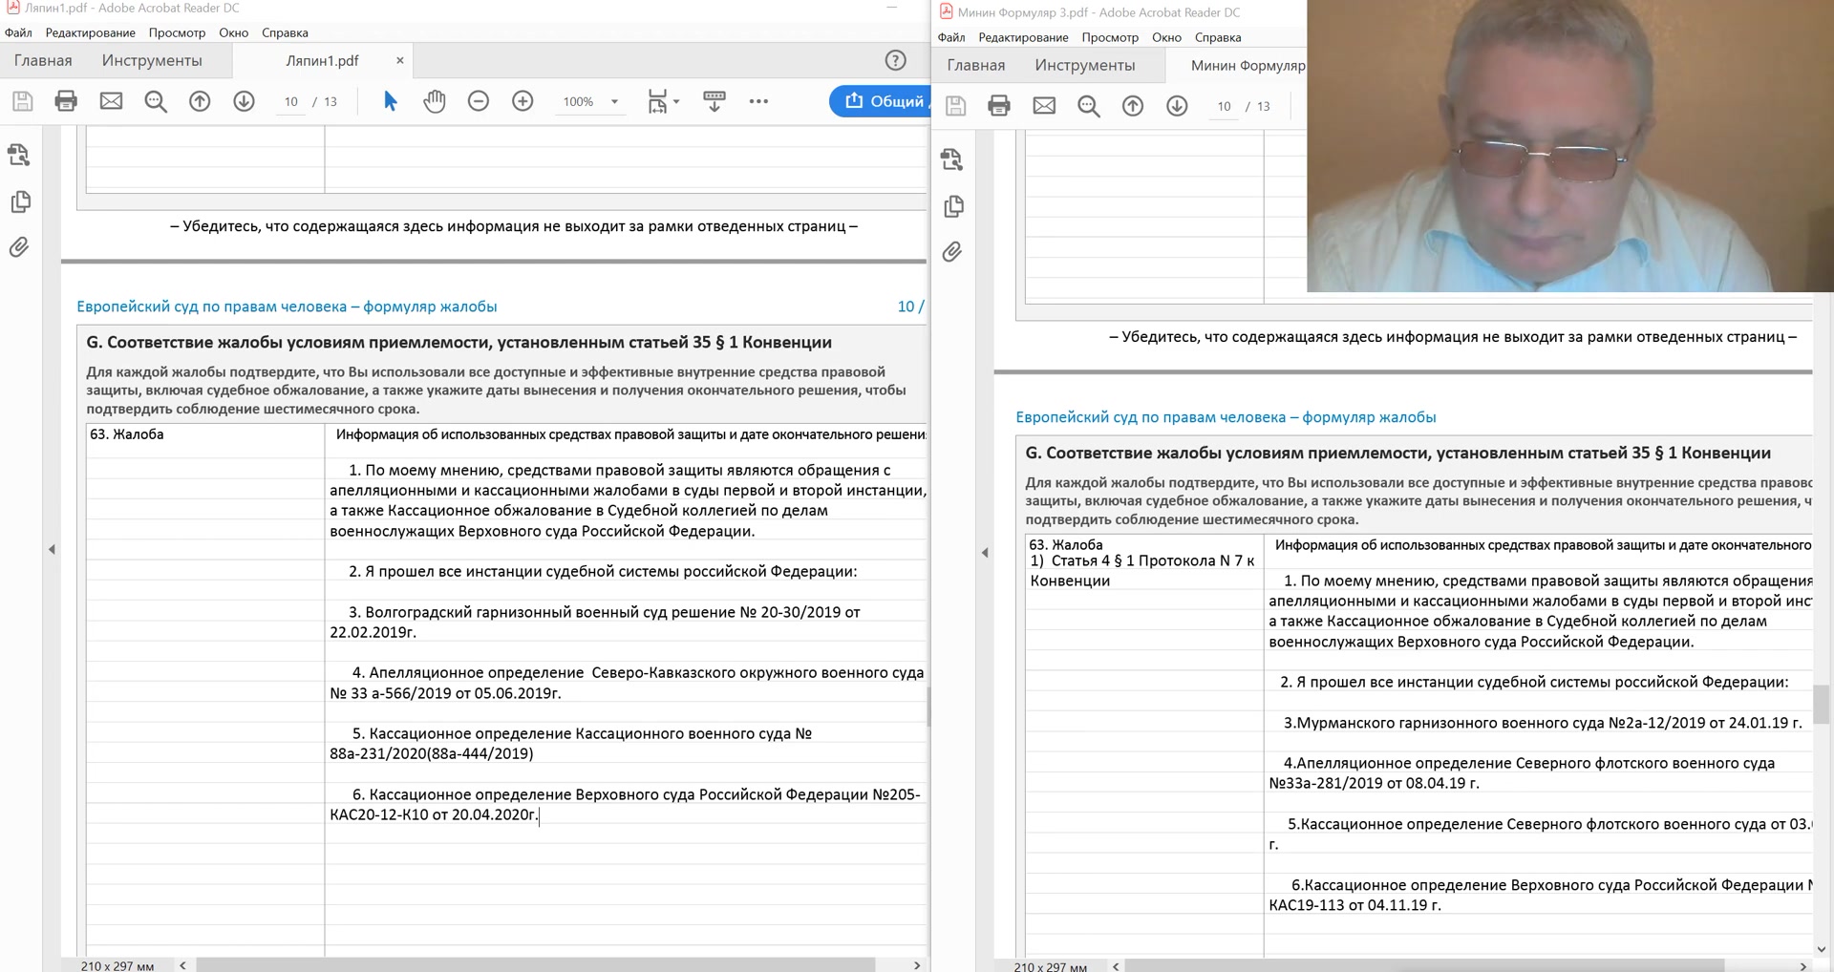This screenshot has width=1834, height=972.
Task: Open find text search in Ляпин1.pdf
Action: [156, 101]
